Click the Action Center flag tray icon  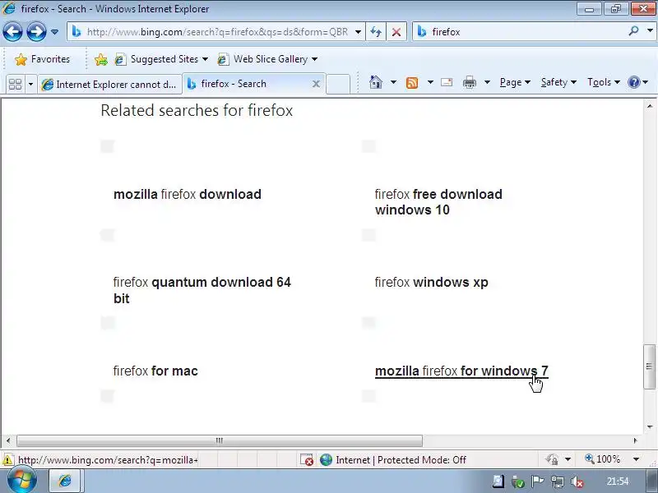click(538, 481)
